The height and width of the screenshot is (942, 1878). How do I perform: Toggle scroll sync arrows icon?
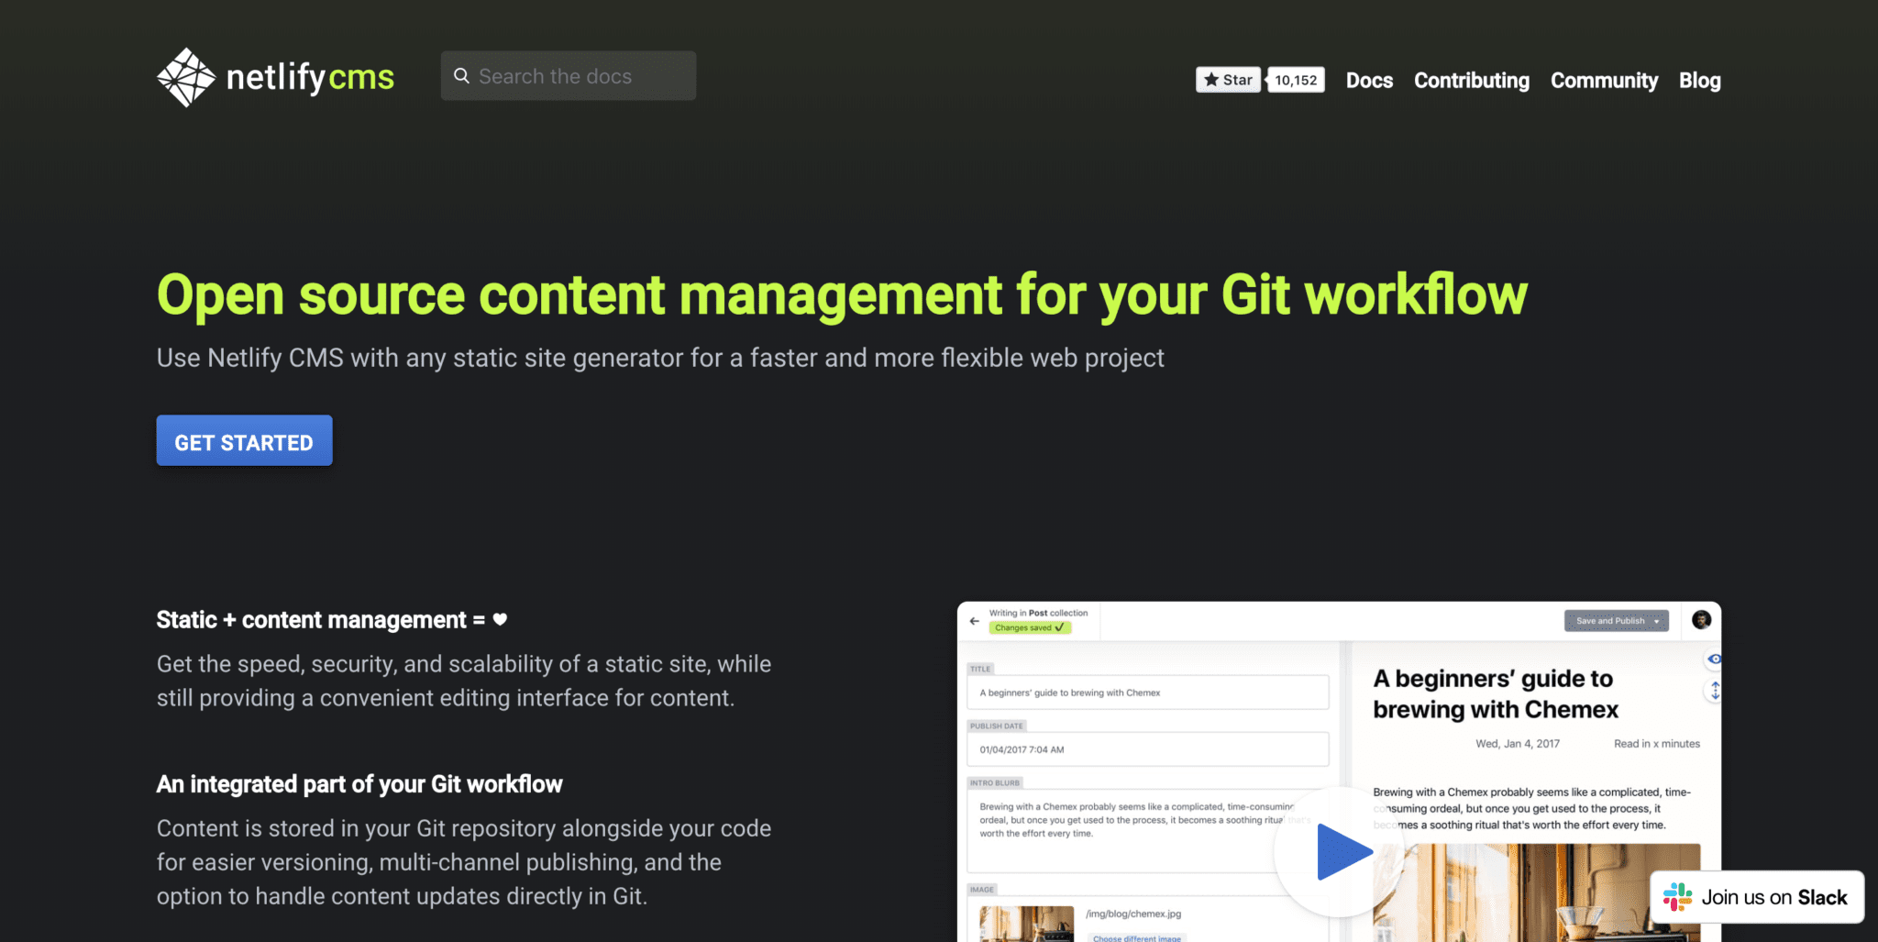(x=1714, y=691)
